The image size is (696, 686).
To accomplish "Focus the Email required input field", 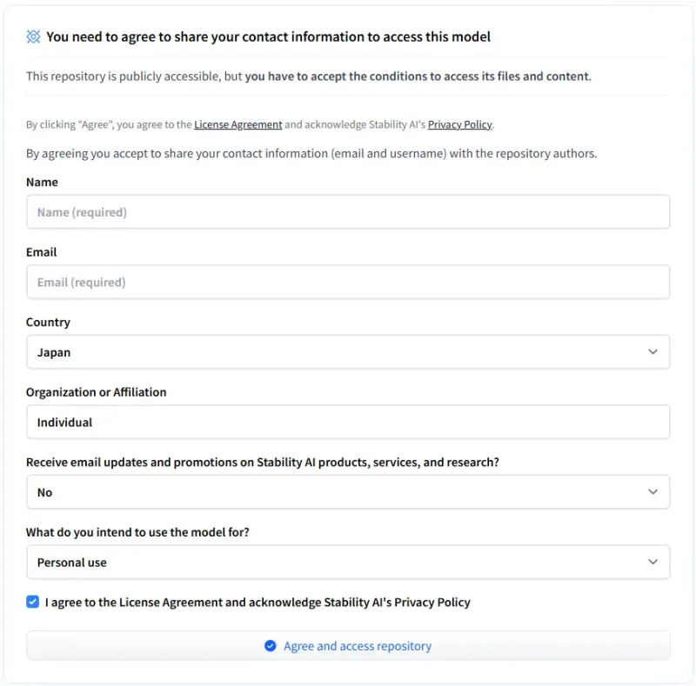I will point(348,282).
